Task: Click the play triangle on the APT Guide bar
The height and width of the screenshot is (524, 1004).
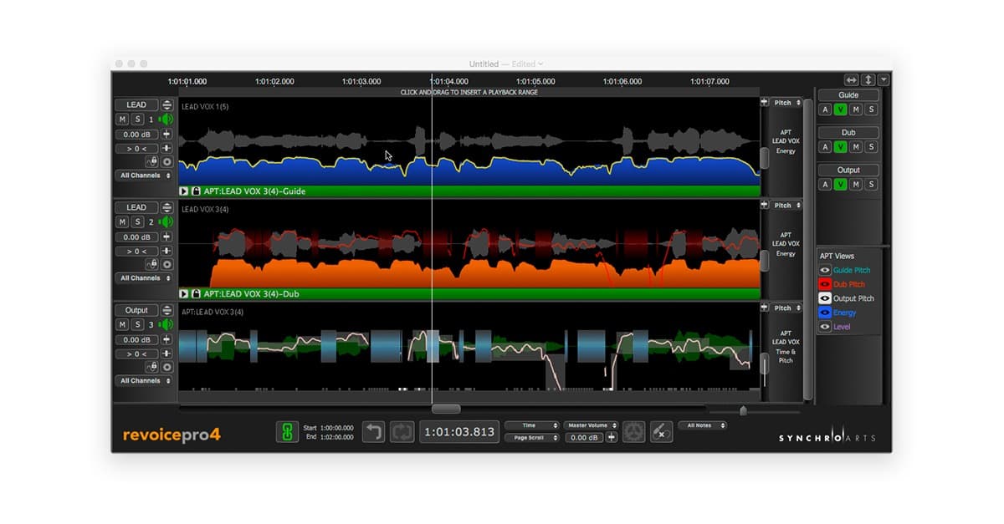Action: (184, 191)
